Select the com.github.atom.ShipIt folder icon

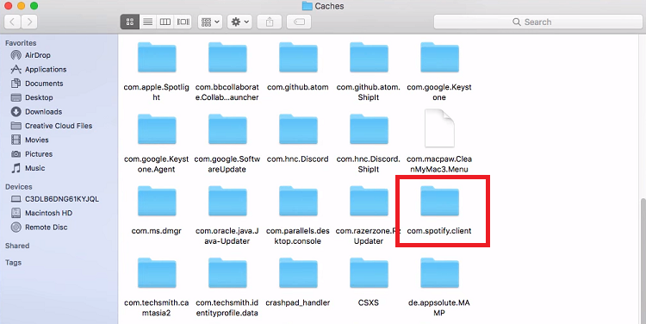369,58
